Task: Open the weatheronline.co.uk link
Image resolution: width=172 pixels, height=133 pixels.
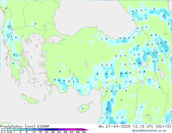Action: (x=149, y=131)
